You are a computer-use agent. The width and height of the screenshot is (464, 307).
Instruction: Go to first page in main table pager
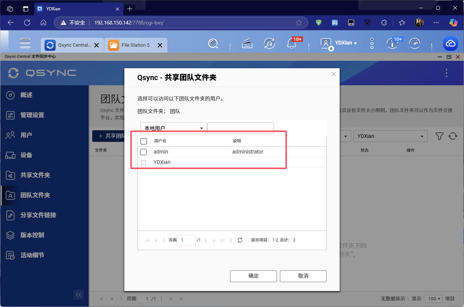[x=101, y=299]
